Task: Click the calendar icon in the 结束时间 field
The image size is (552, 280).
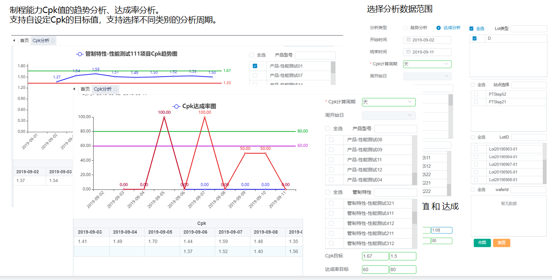Action: coord(408,52)
